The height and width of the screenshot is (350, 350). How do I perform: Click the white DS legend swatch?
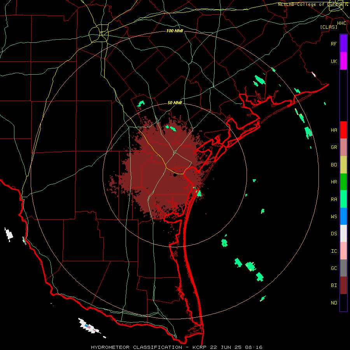(343, 233)
